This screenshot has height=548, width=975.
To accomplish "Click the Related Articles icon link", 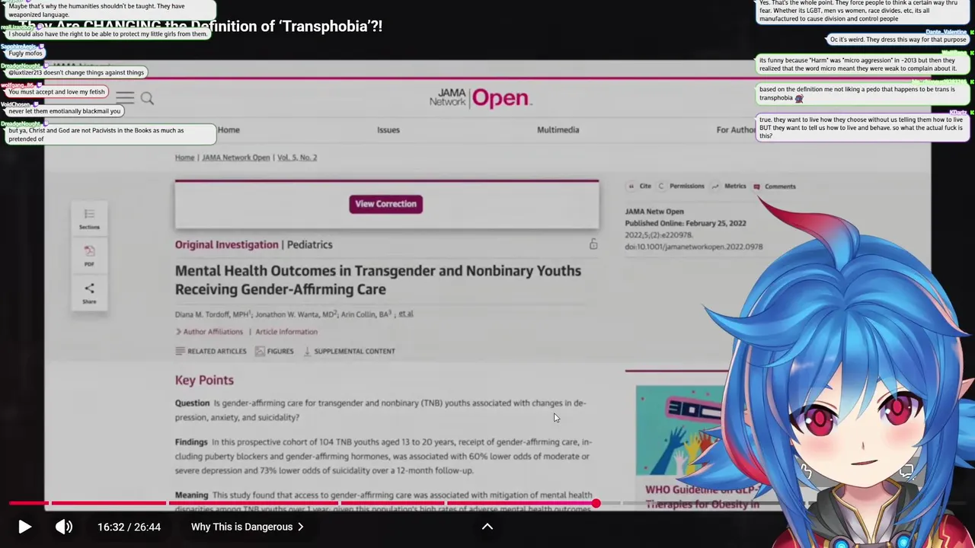I will [211, 352].
